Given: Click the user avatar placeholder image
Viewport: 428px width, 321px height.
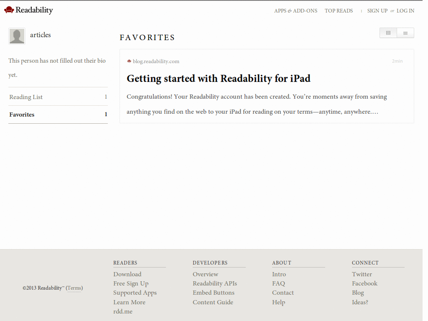Looking at the screenshot, I should click(17, 36).
